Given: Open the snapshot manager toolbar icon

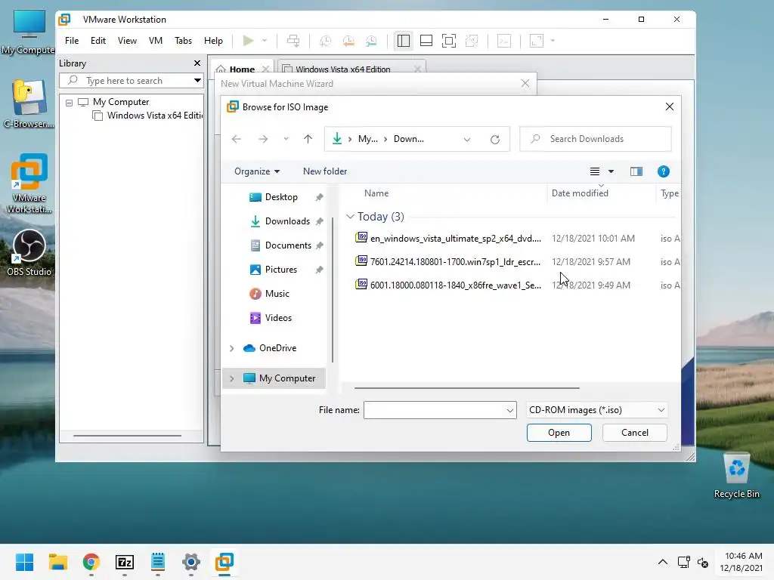Looking at the screenshot, I should coord(372,41).
